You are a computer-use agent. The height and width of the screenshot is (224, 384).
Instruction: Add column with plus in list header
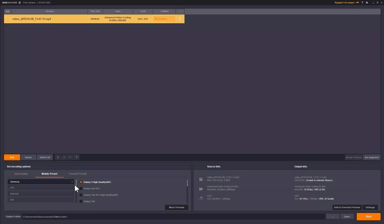(x=180, y=11)
